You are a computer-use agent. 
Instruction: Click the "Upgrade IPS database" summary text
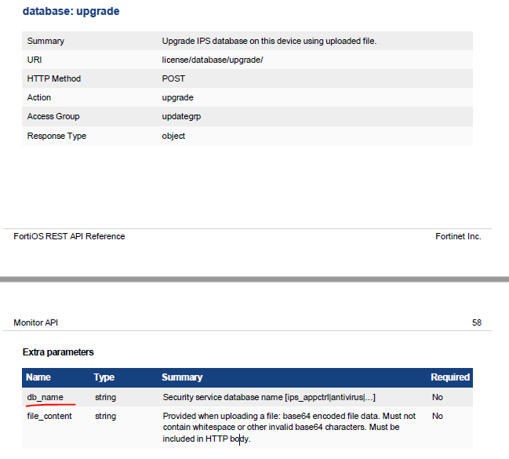[x=269, y=41]
